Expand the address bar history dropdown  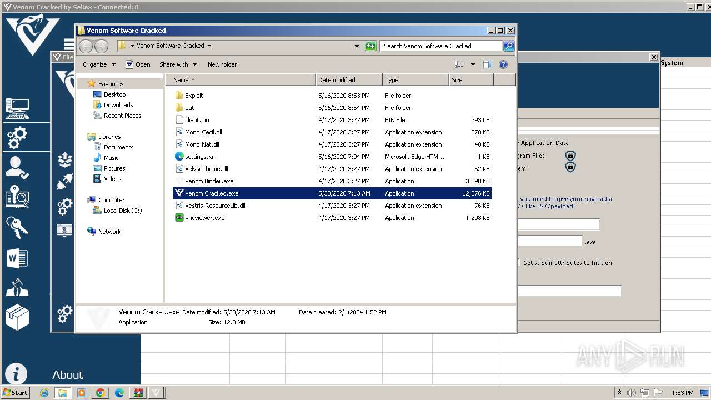[x=357, y=46]
